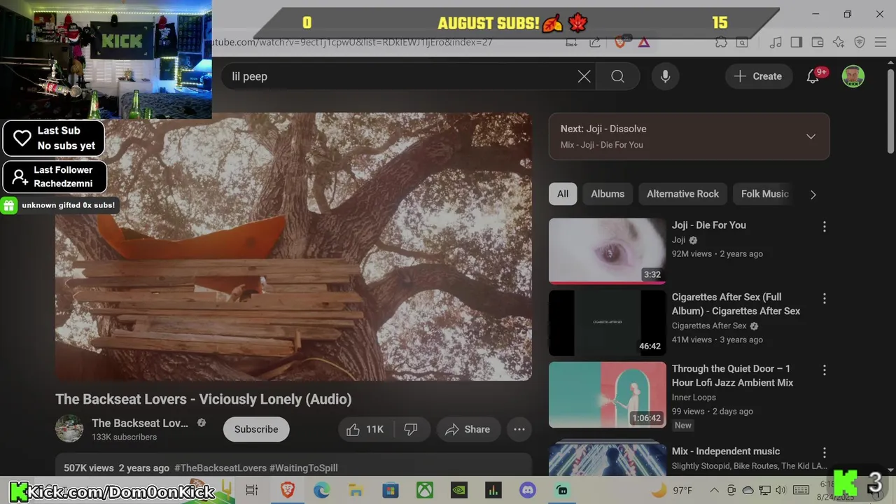Open Cigarettes After Sex (Full Album) title

[736, 304]
